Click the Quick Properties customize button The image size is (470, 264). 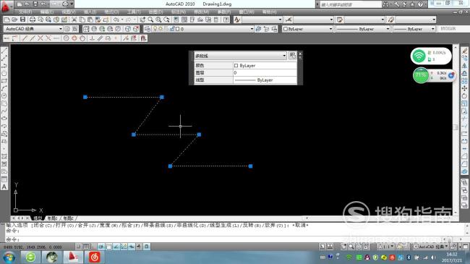[293, 56]
